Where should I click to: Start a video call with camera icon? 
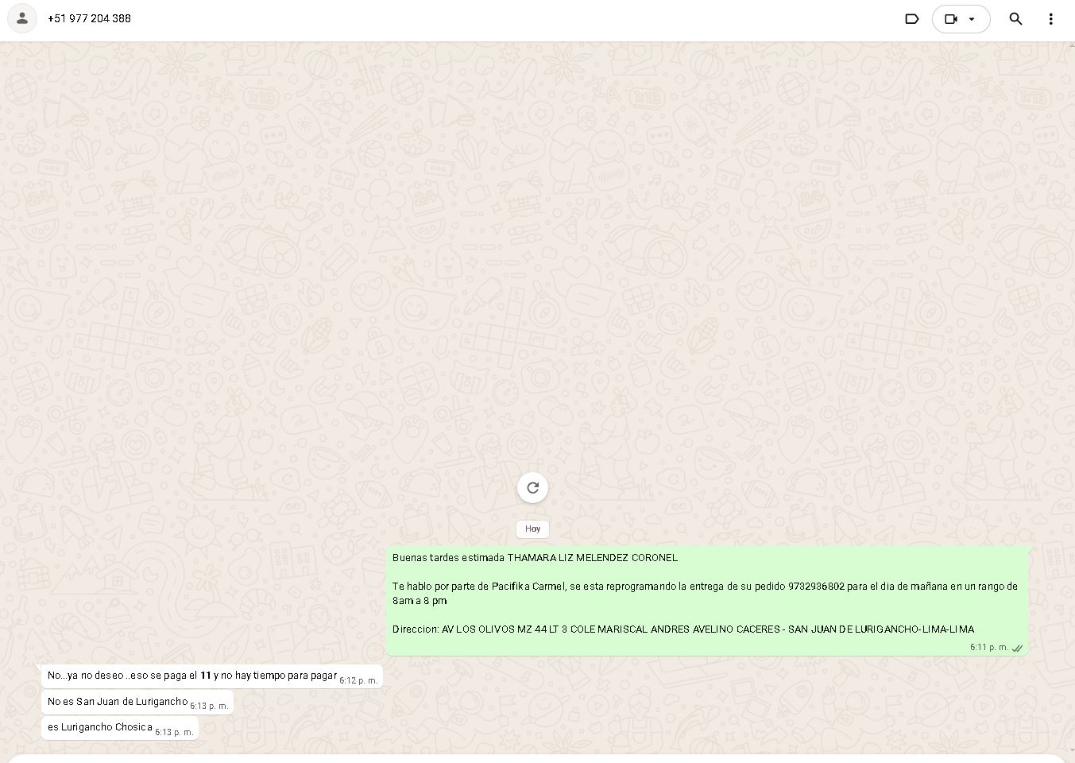(x=951, y=19)
